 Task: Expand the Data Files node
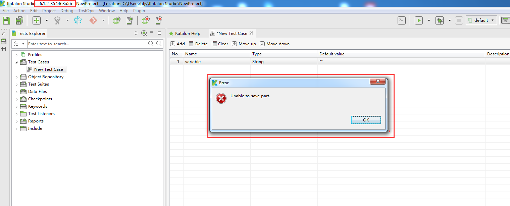16,92
